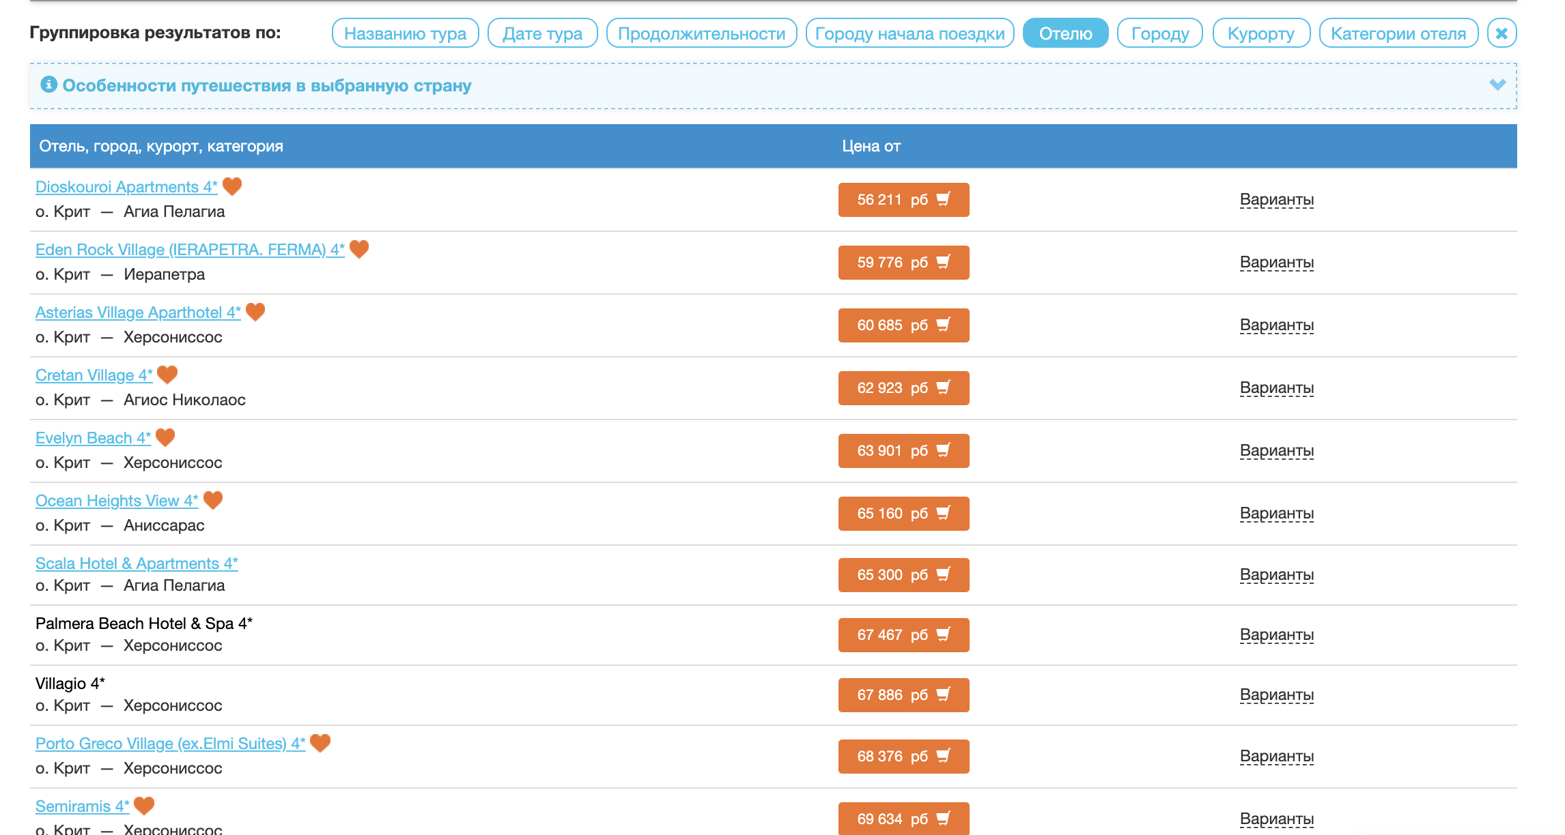Click cart icon on 56 211 price button
Viewport: 1565px width, 835px height.
944,199
